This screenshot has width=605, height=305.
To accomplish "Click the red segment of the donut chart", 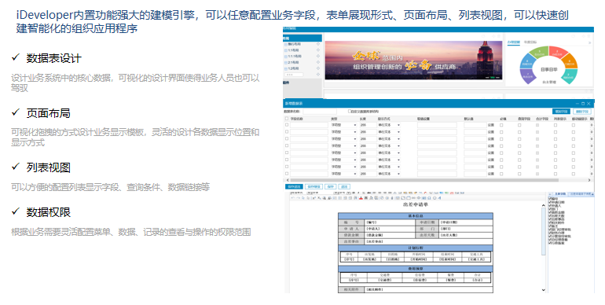I will coord(558,53).
